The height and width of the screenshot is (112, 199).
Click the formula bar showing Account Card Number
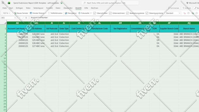(x=114, y=18)
